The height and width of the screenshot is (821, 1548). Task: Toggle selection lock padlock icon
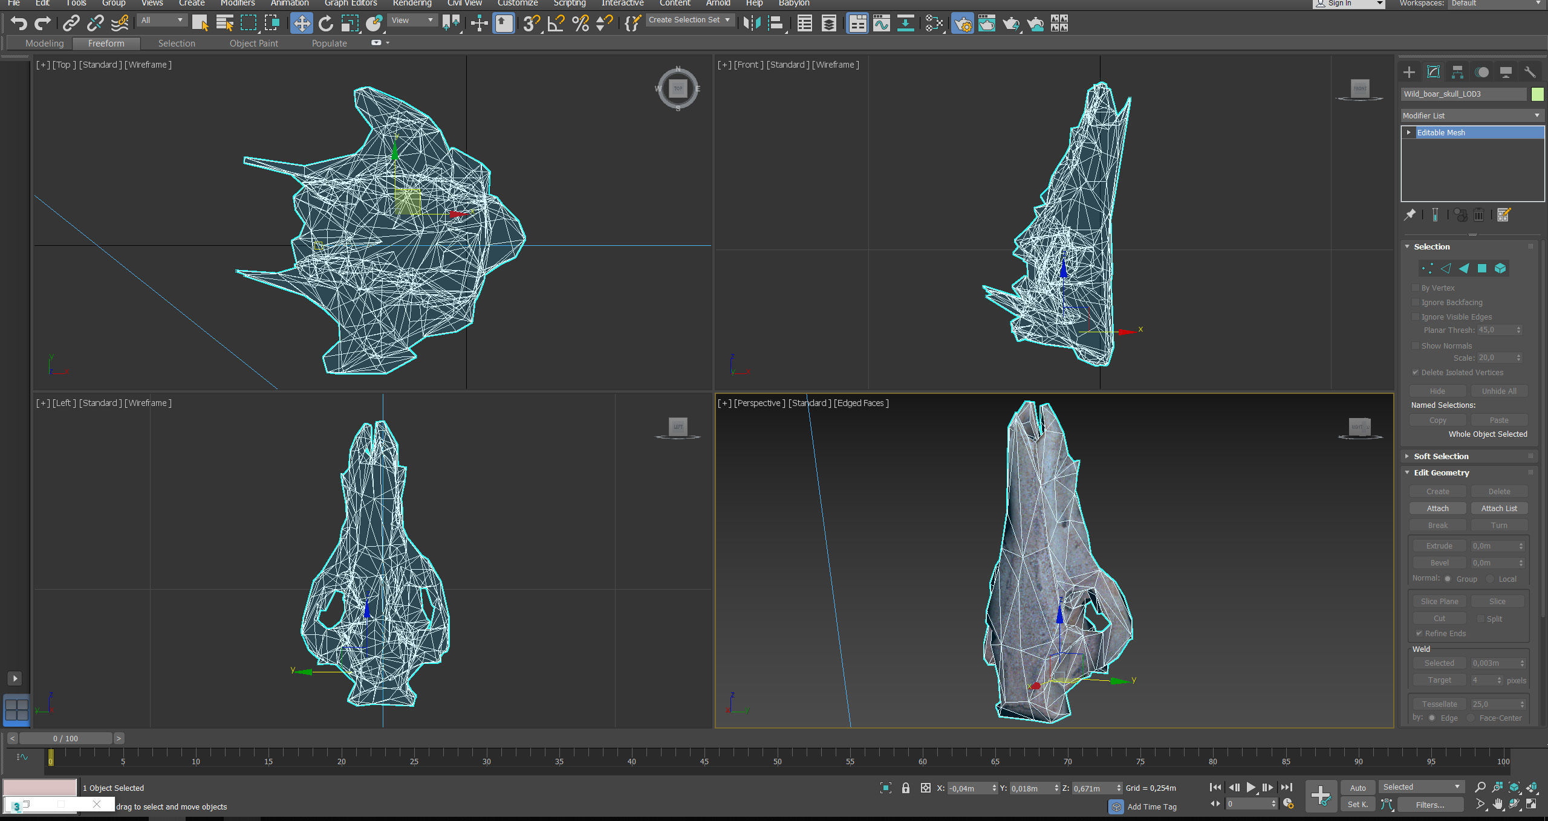[905, 788]
